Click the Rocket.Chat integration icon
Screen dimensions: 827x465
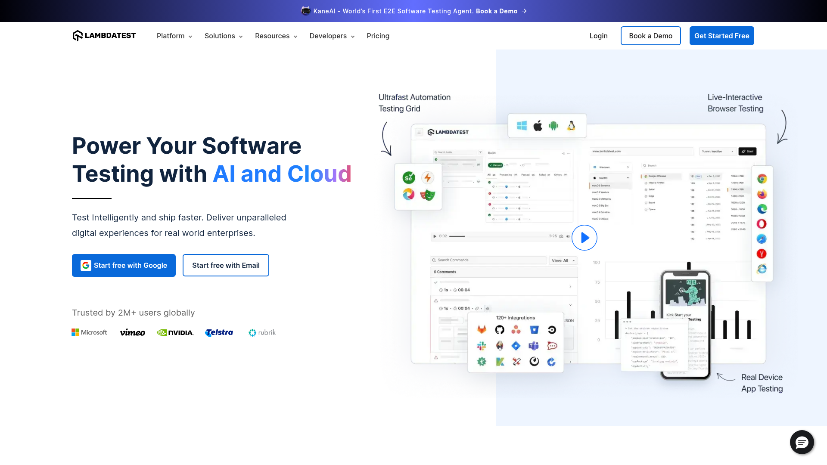click(552, 346)
